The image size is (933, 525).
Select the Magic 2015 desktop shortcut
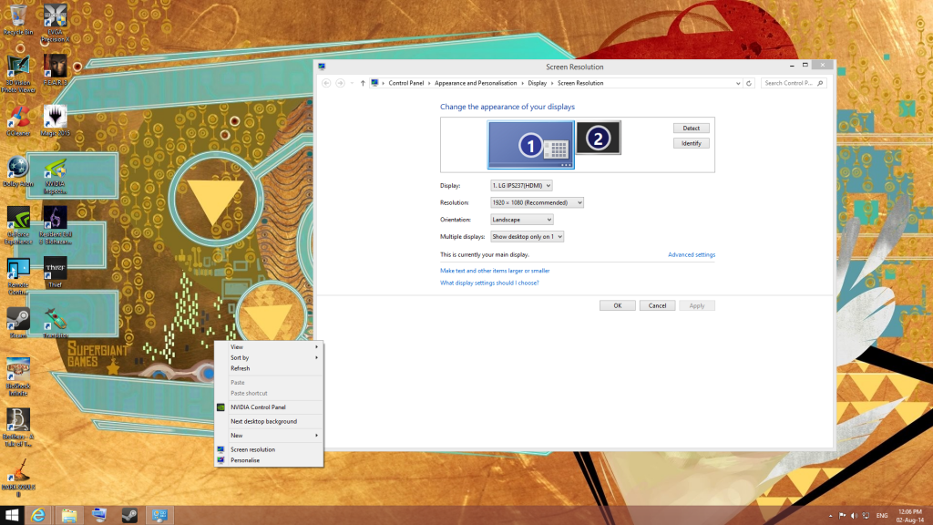tap(55, 121)
